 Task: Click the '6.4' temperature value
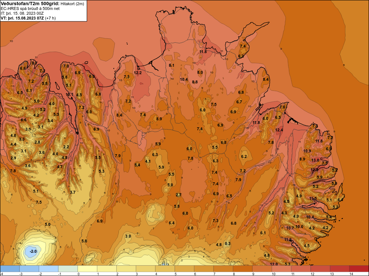point(172,223)
